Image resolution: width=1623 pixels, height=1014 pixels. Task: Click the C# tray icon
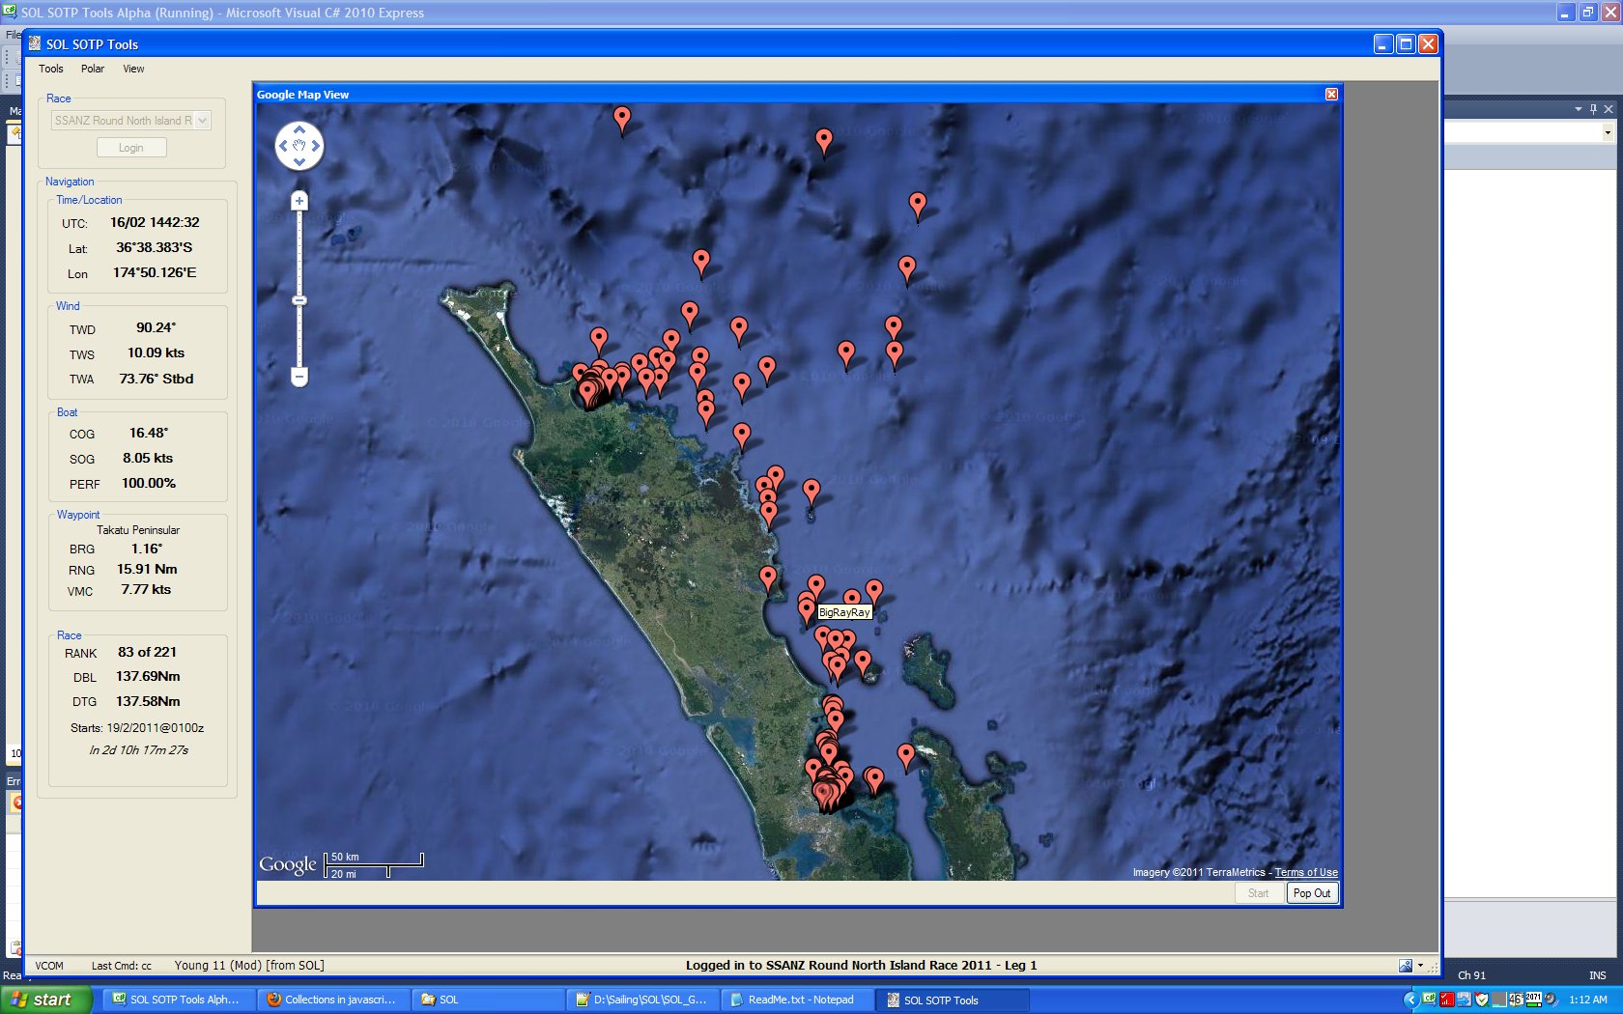1429,1000
